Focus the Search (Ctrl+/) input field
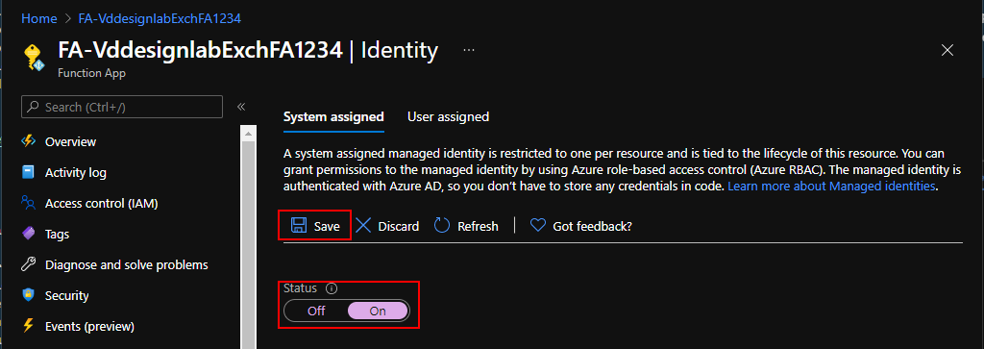Image resolution: width=984 pixels, height=349 pixels. pyautogui.click(x=122, y=107)
